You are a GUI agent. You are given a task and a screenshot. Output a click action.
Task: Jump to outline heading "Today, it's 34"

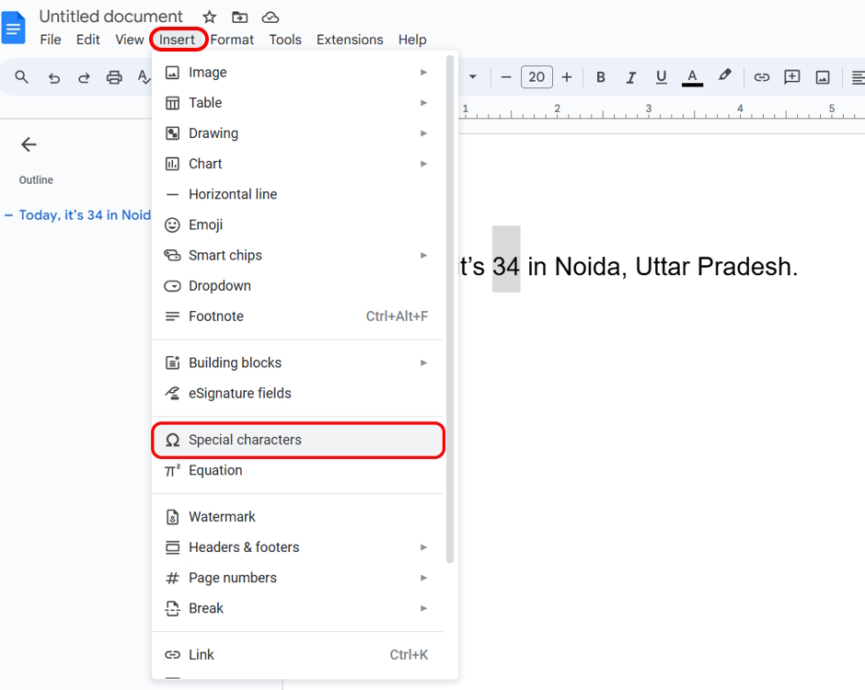click(x=84, y=215)
